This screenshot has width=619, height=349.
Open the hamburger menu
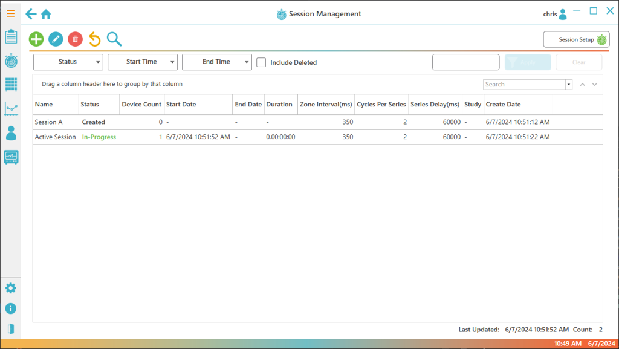(11, 14)
